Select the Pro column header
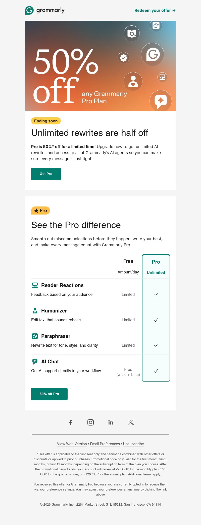The height and width of the screenshot is (525, 201). [156, 262]
